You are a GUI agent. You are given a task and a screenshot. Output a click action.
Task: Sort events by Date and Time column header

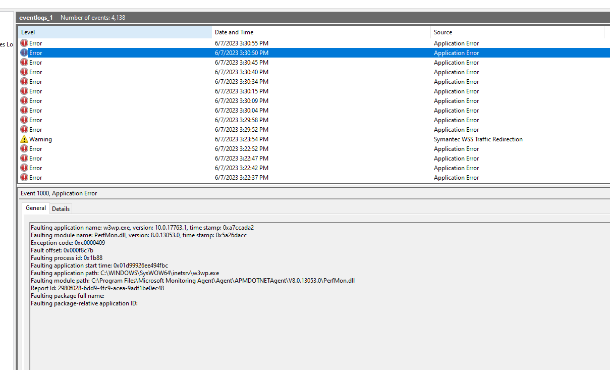321,32
